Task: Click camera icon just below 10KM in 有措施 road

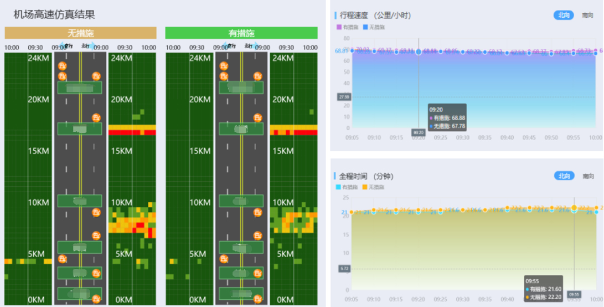Action: [257, 212]
